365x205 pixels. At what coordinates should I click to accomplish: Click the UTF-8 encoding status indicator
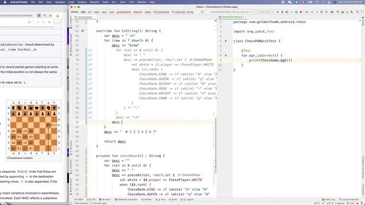330,203
